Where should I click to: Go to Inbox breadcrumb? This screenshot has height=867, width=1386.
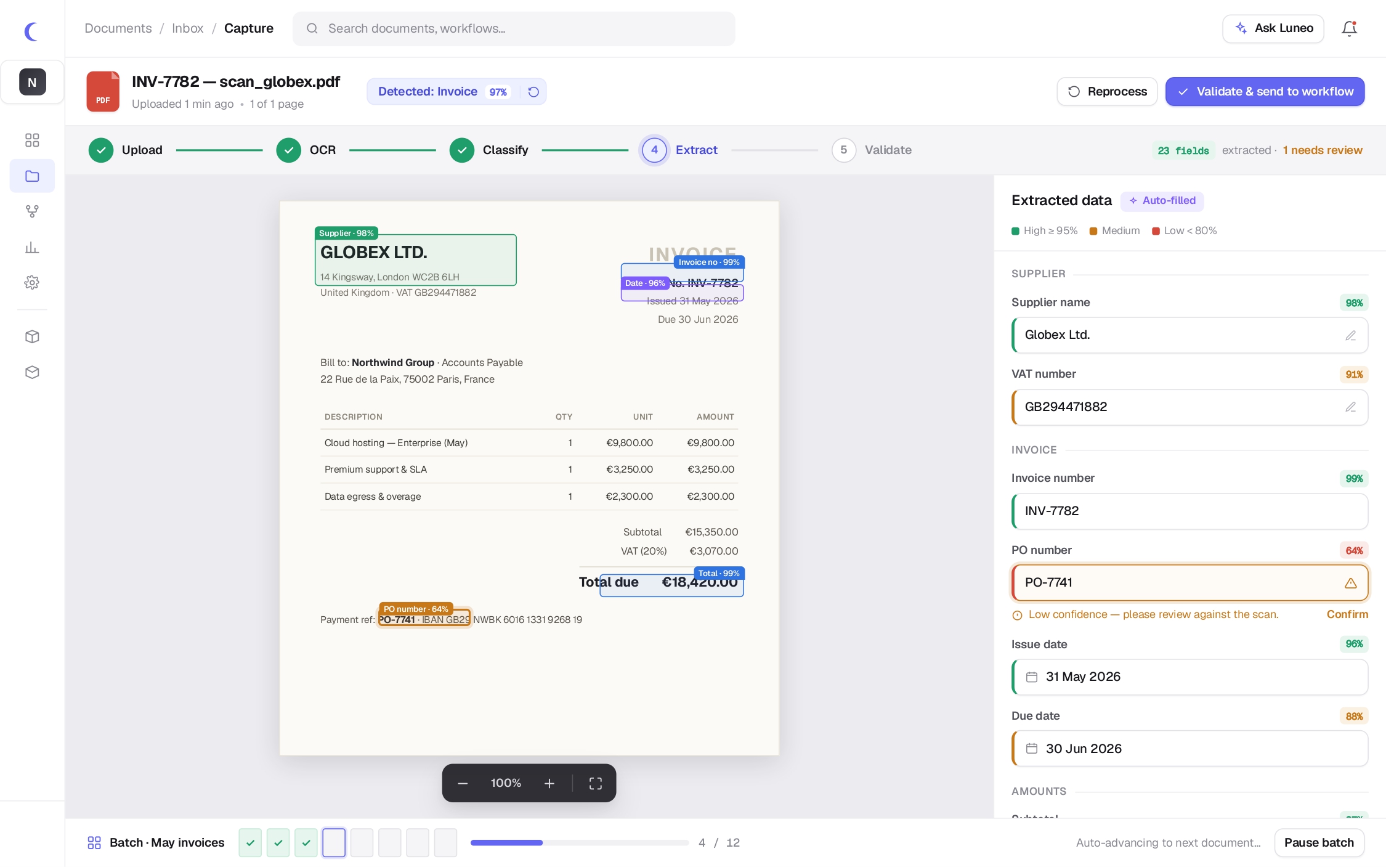coord(187,28)
